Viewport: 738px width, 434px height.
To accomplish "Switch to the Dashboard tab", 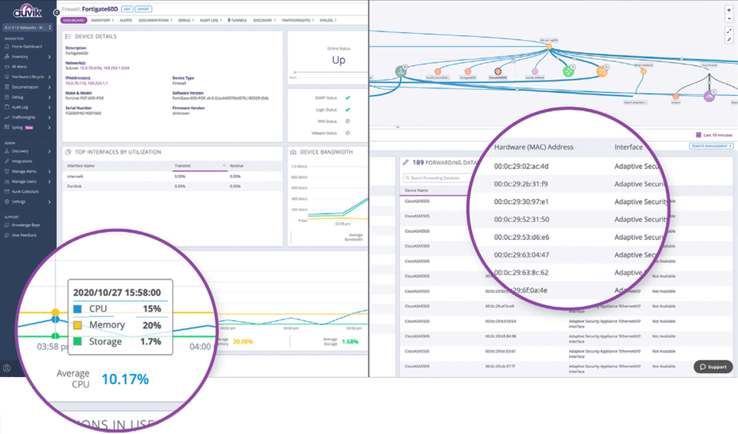I will pos(74,20).
